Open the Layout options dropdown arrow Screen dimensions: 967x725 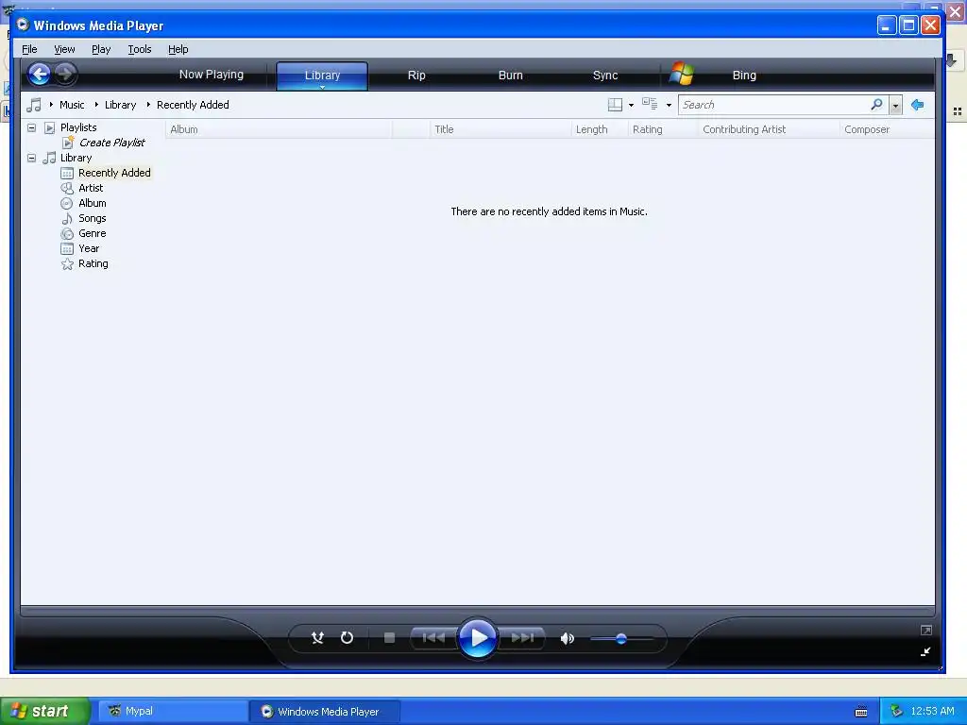tap(631, 106)
